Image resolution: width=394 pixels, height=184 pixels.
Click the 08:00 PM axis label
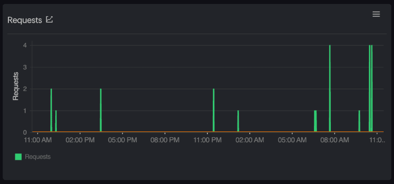pyautogui.click(x=165, y=140)
